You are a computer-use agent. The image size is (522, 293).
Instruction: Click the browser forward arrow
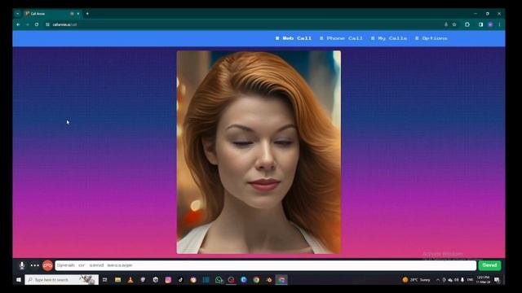tap(27, 24)
